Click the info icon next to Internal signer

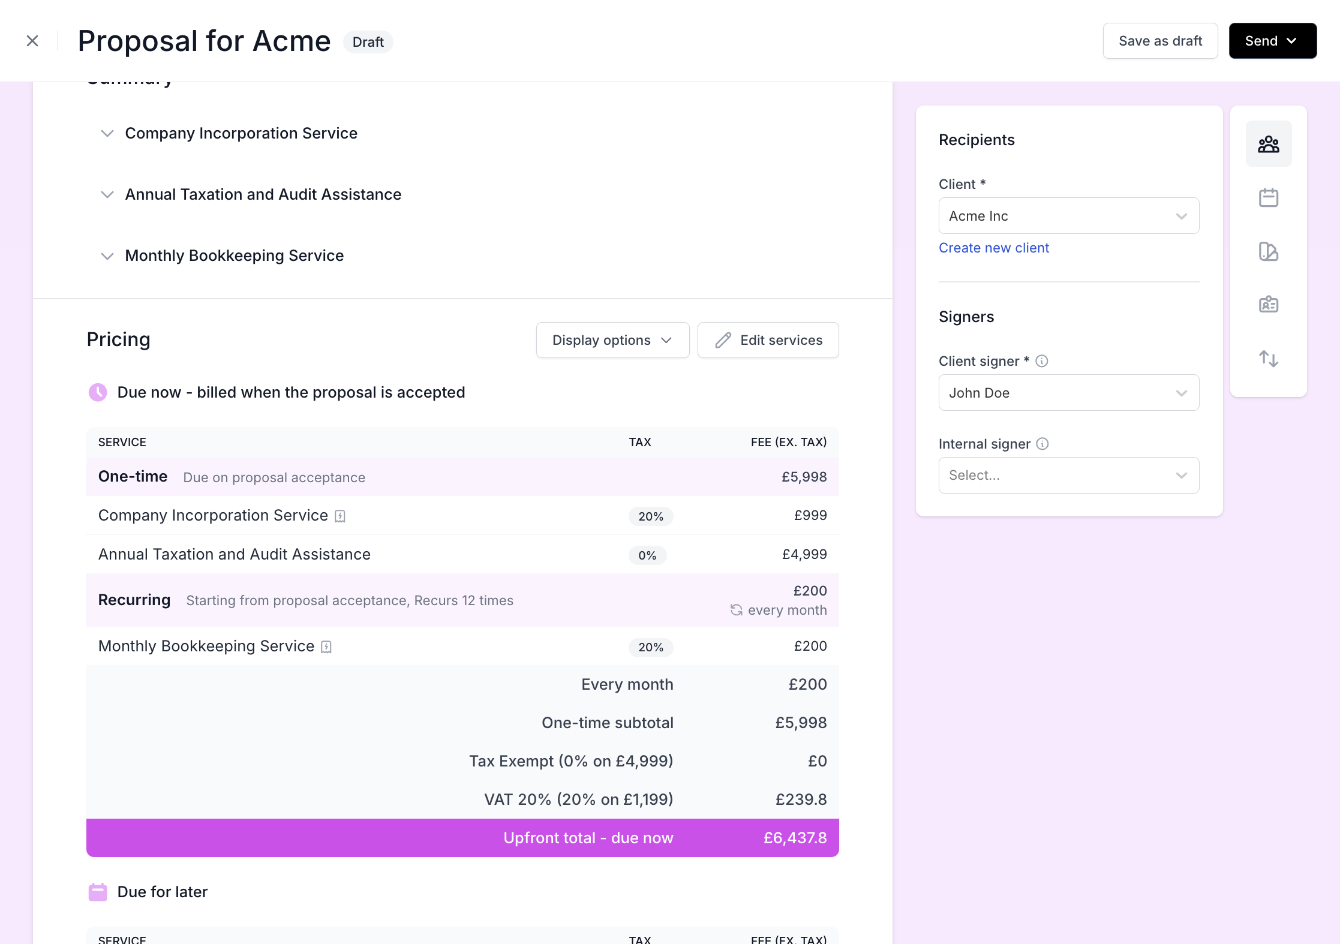1042,444
